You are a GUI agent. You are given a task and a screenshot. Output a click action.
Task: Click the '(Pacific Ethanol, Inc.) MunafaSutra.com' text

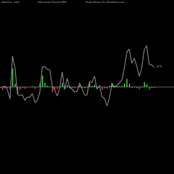[104, 2]
